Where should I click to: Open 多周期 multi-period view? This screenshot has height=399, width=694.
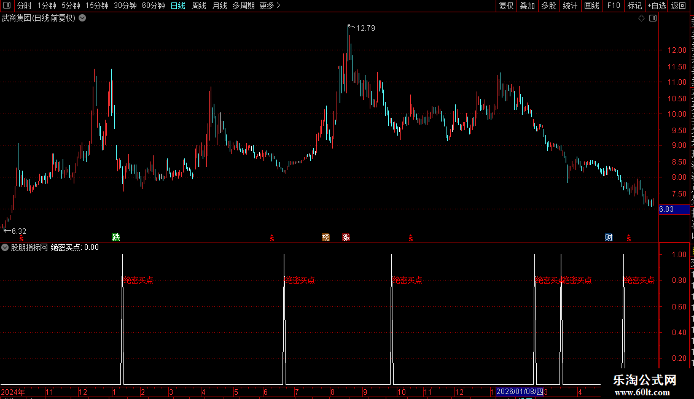pos(243,6)
